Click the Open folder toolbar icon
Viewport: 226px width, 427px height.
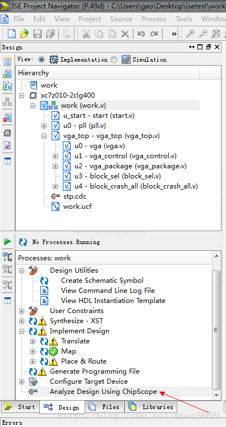25,34
